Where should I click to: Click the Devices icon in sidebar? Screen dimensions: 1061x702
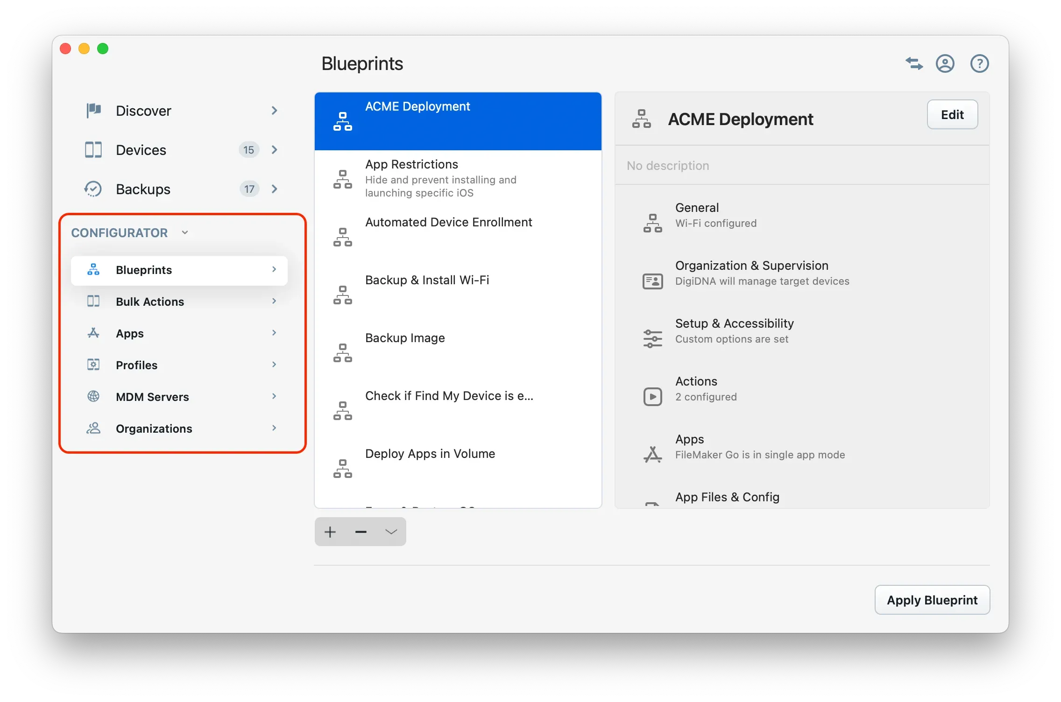pyautogui.click(x=93, y=150)
